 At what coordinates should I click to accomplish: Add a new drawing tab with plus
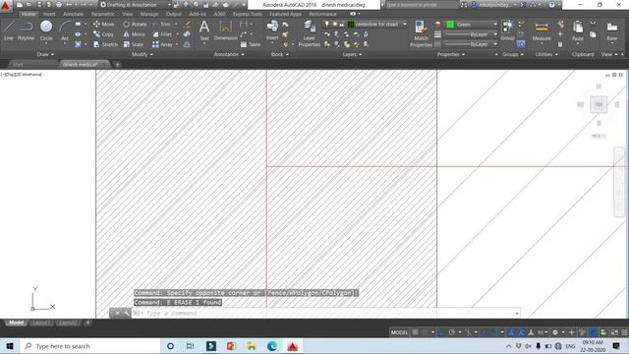coord(118,64)
